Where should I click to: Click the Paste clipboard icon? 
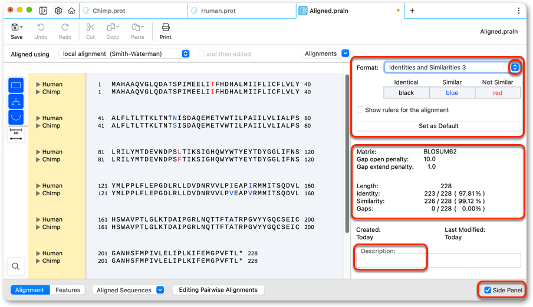point(136,27)
